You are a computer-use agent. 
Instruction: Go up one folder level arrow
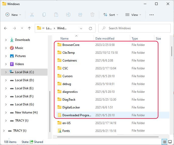(x=29, y=28)
